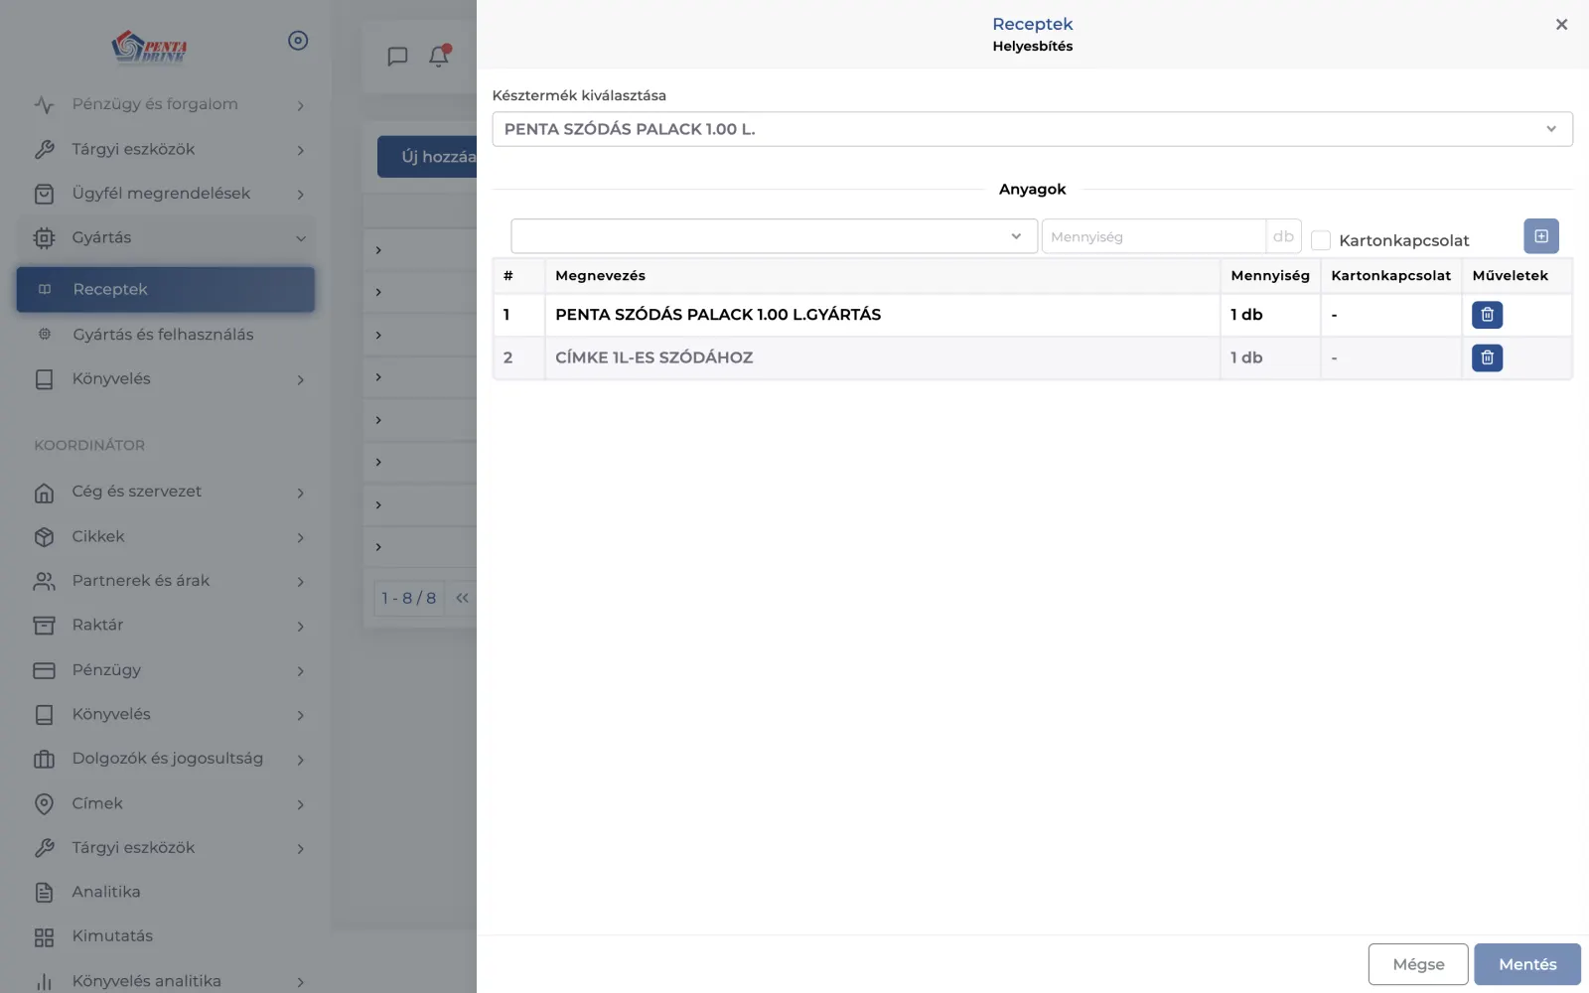Click the Raktár archive icon
Screen dimensions: 1589x993
click(x=44, y=626)
